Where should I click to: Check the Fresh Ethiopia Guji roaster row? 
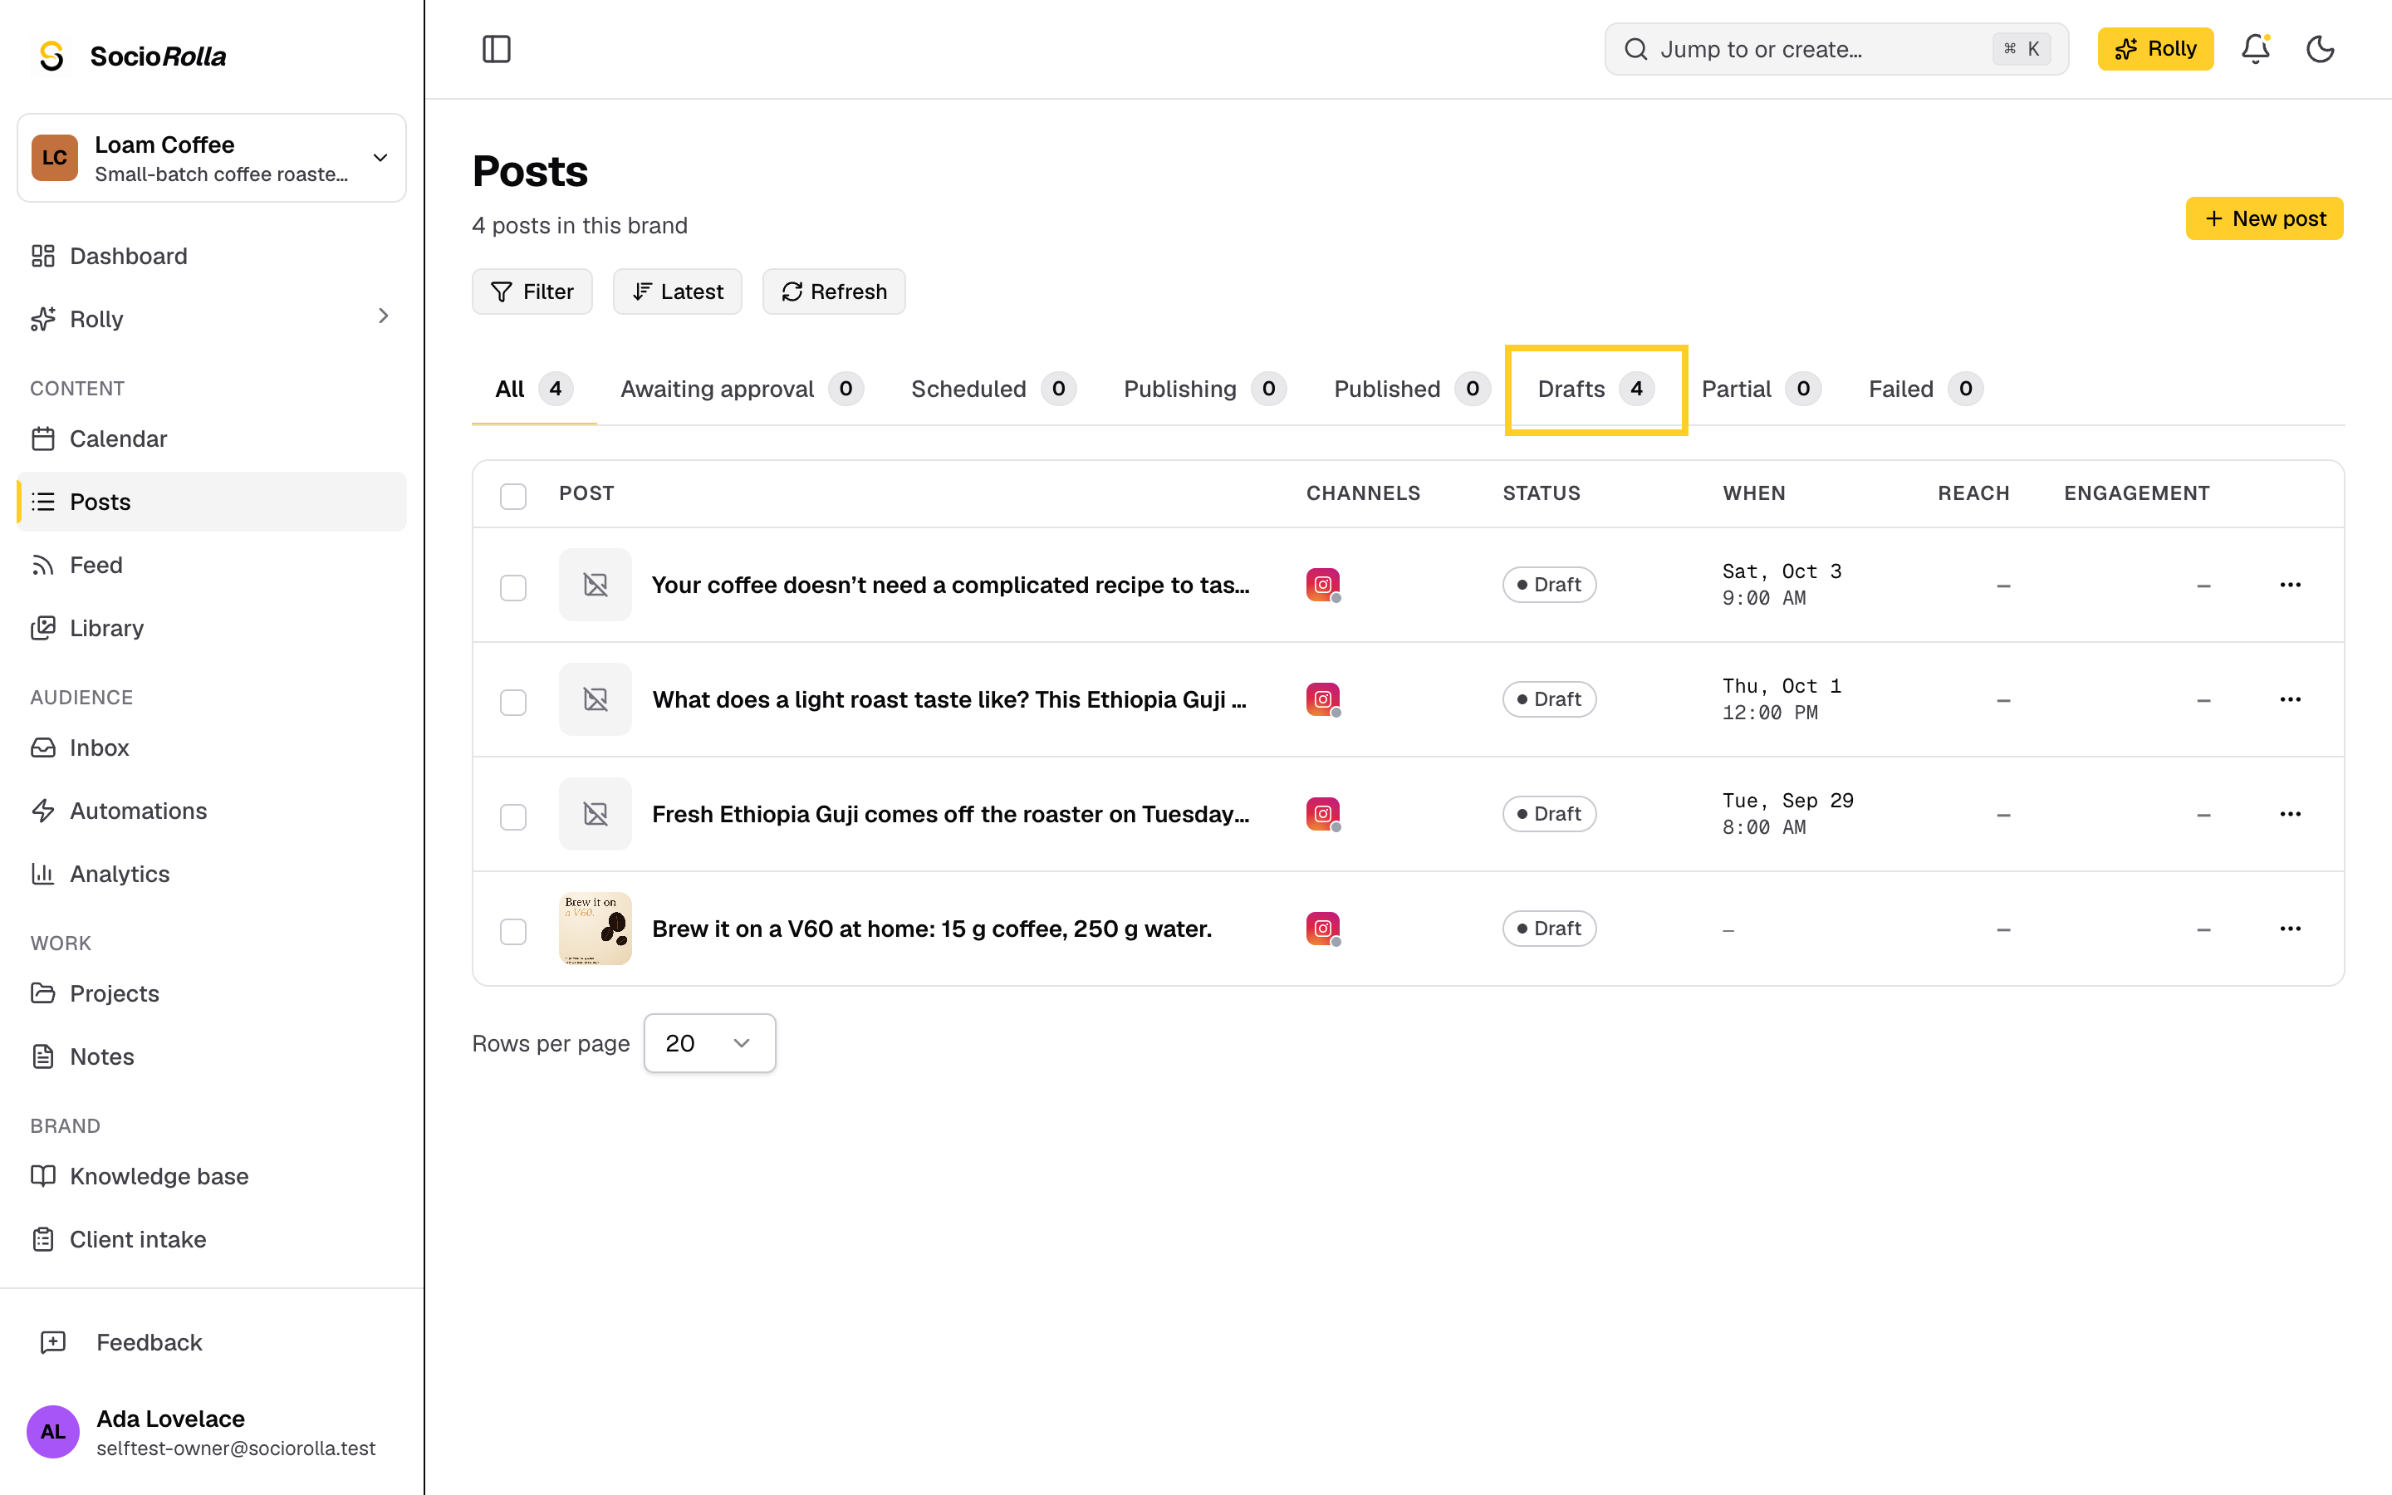click(513, 816)
